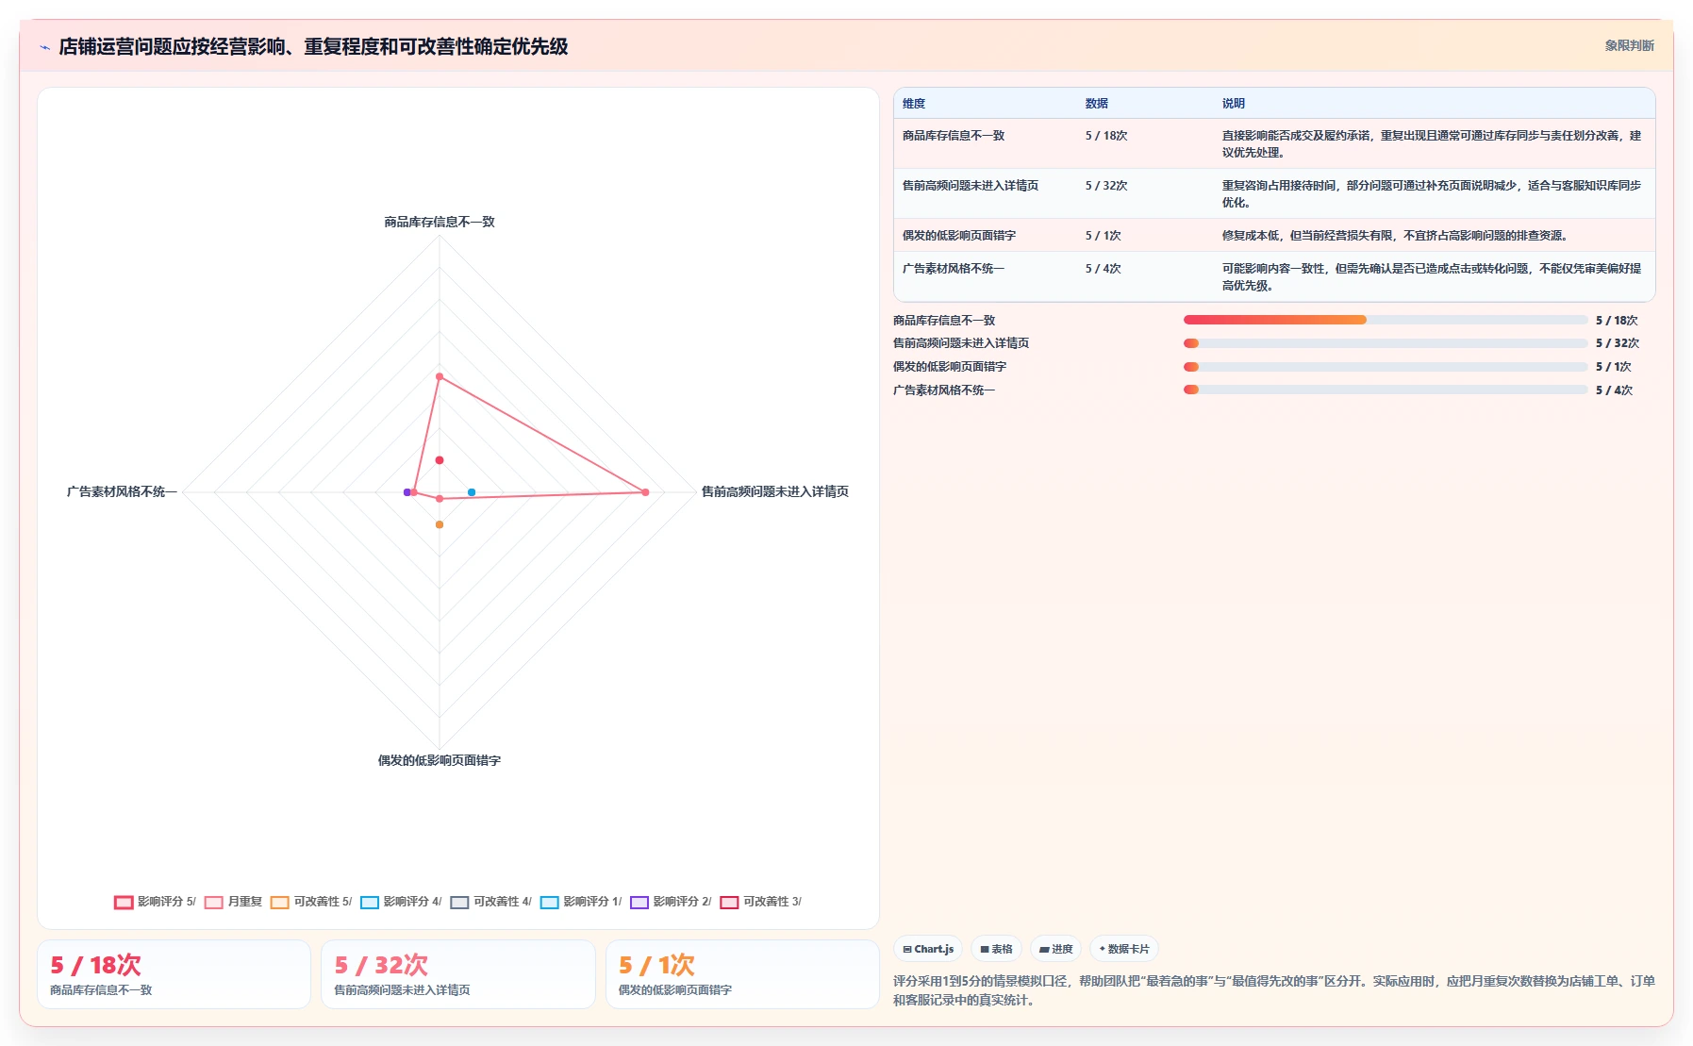Click the 表格 chip
Viewport: 1693px width, 1046px height.
pyautogui.click(x=996, y=949)
